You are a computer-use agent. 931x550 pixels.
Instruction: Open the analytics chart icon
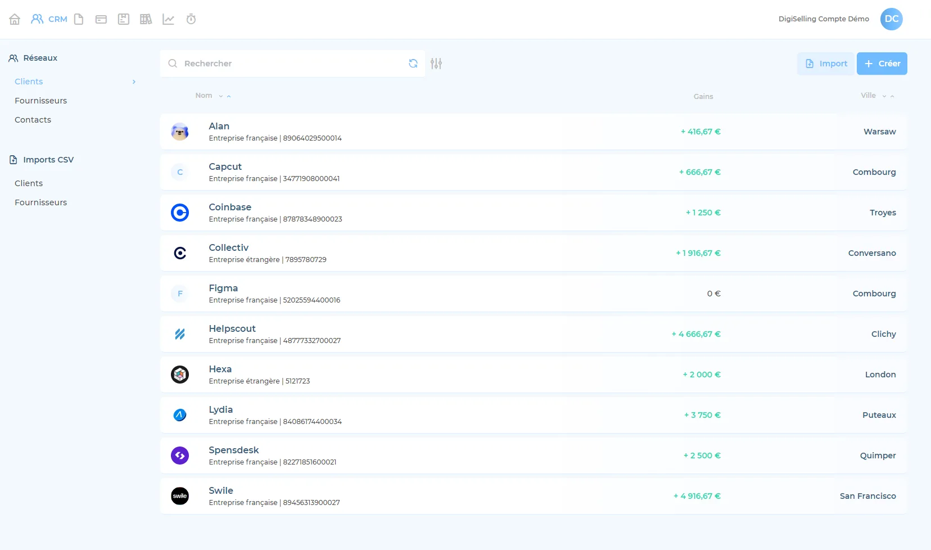tap(168, 19)
